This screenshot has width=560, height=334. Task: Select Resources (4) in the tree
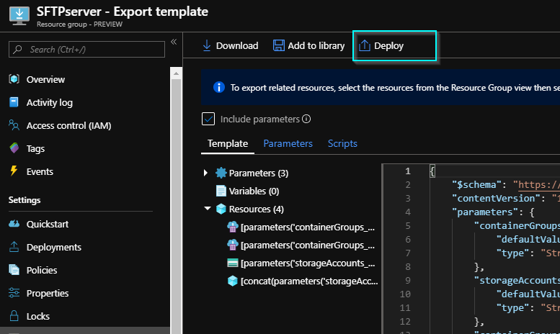(256, 209)
